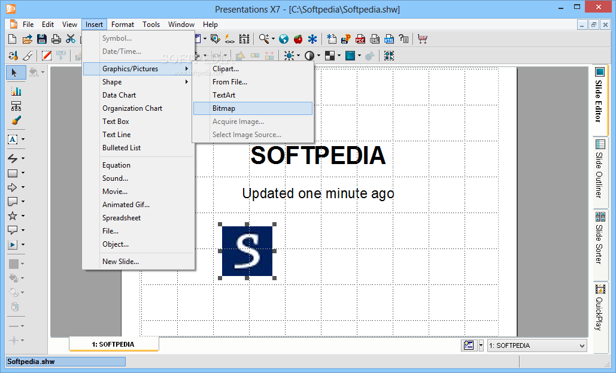Click the Brightness sun icon

(x=289, y=56)
